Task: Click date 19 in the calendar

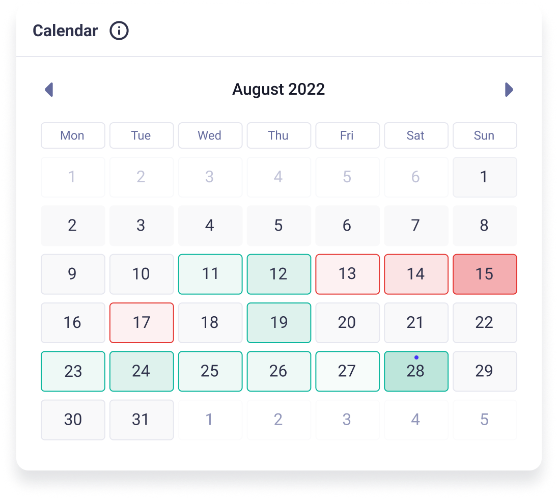Action: 278,323
